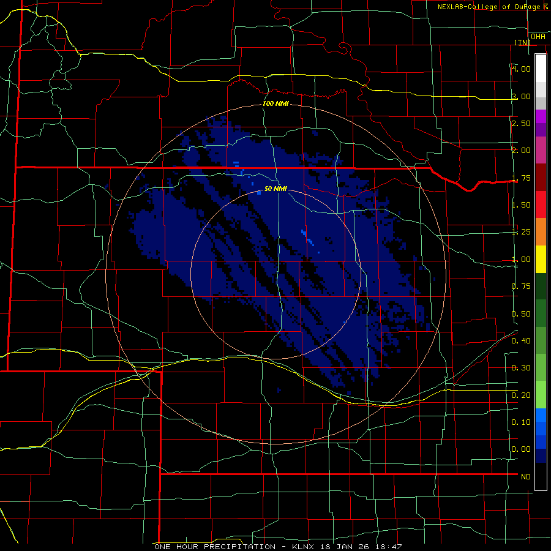Click the 0.10 legend value

521,422
